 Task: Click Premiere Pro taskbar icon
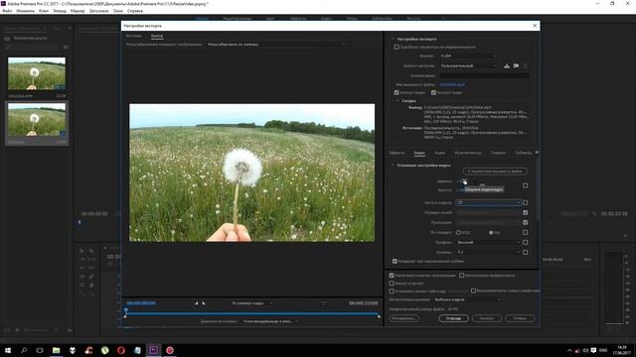point(153,350)
